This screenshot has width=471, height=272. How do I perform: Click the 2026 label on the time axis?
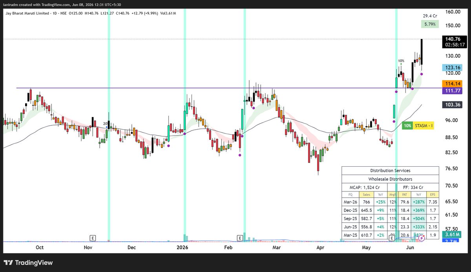coord(182,248)
